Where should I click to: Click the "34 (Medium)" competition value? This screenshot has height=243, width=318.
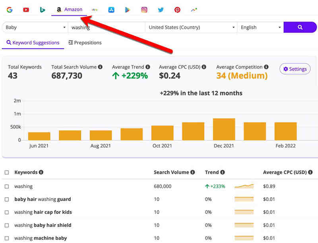pos(242,76)
